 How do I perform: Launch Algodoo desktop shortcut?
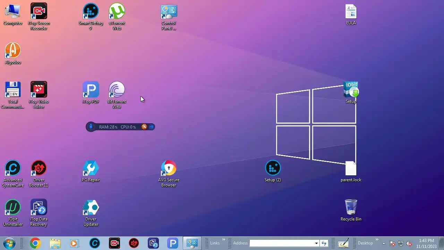tap(13, 53)
